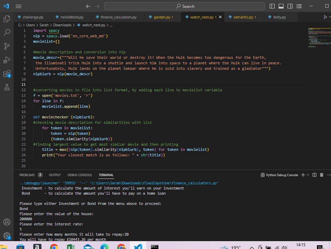Viewport: 331px width, 249px height.
Task: Open the Manage gear settings
Action: pos(7,236)
